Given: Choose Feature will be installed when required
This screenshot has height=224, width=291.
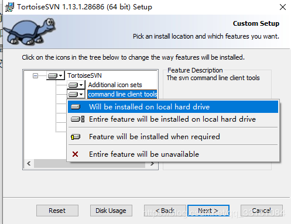Looking at the screenshot, I should tap(173, 137).
